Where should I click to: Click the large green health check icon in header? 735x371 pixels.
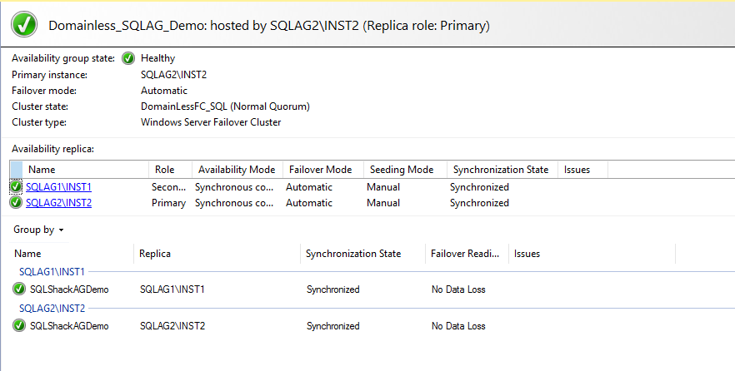click(x=25, y=26)
